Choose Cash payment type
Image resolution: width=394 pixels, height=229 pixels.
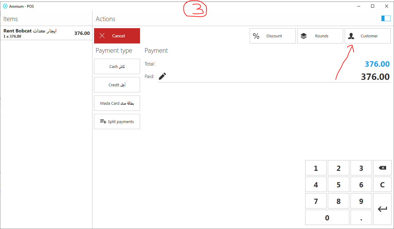[x=117, y=66]
